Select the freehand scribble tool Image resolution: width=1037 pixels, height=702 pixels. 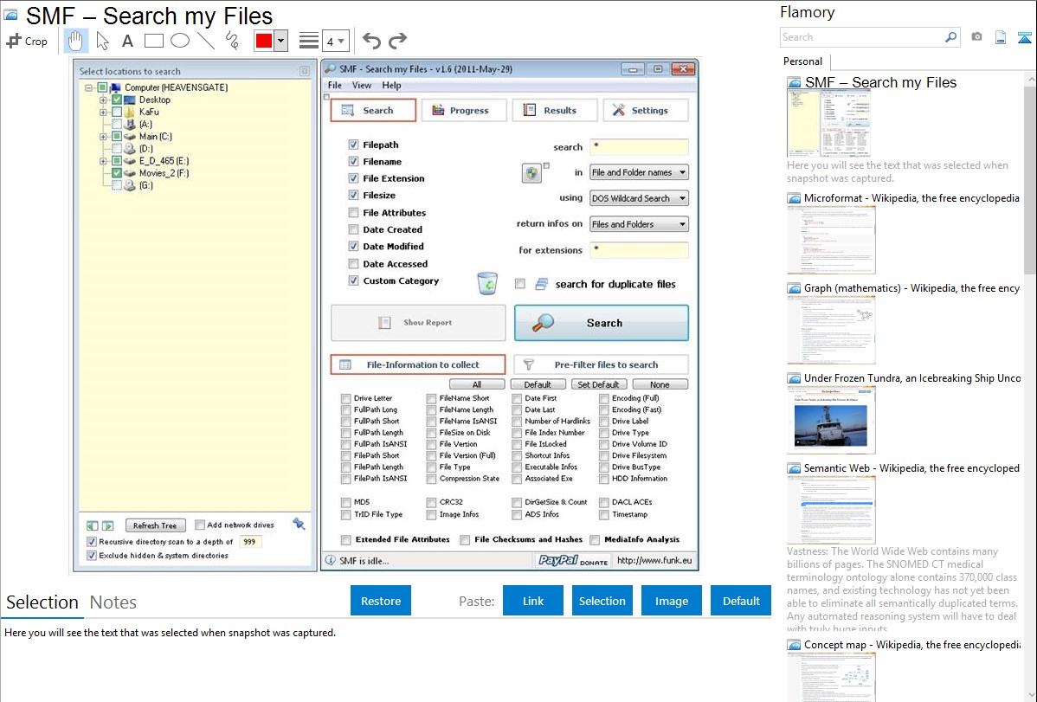(232, 41)
